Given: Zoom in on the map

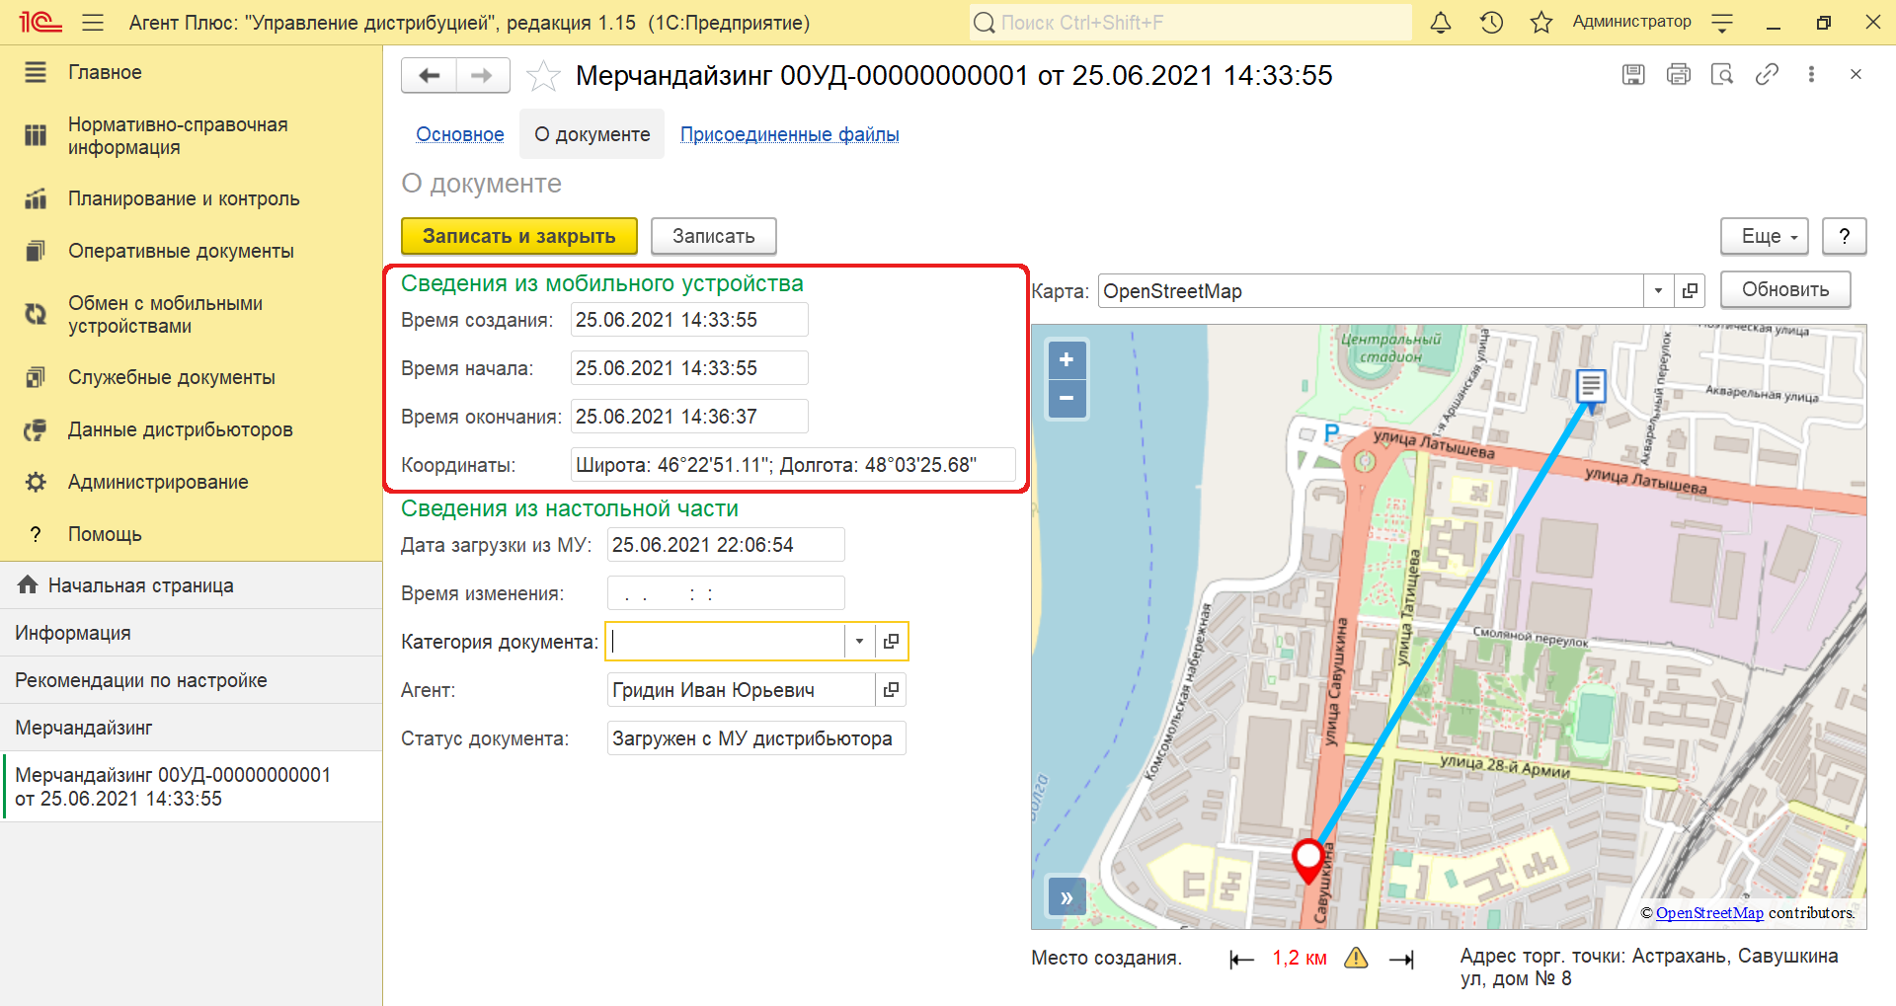Looking at the screenshot, I should pyautogui.click(x=1066, y=359).
